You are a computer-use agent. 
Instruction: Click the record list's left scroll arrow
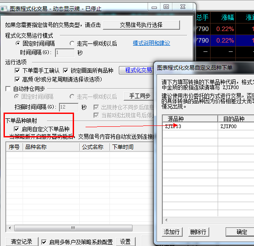[x=10, y=228]
